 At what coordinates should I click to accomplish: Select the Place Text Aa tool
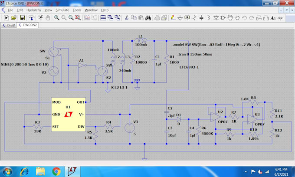click(x=273, y=18)
